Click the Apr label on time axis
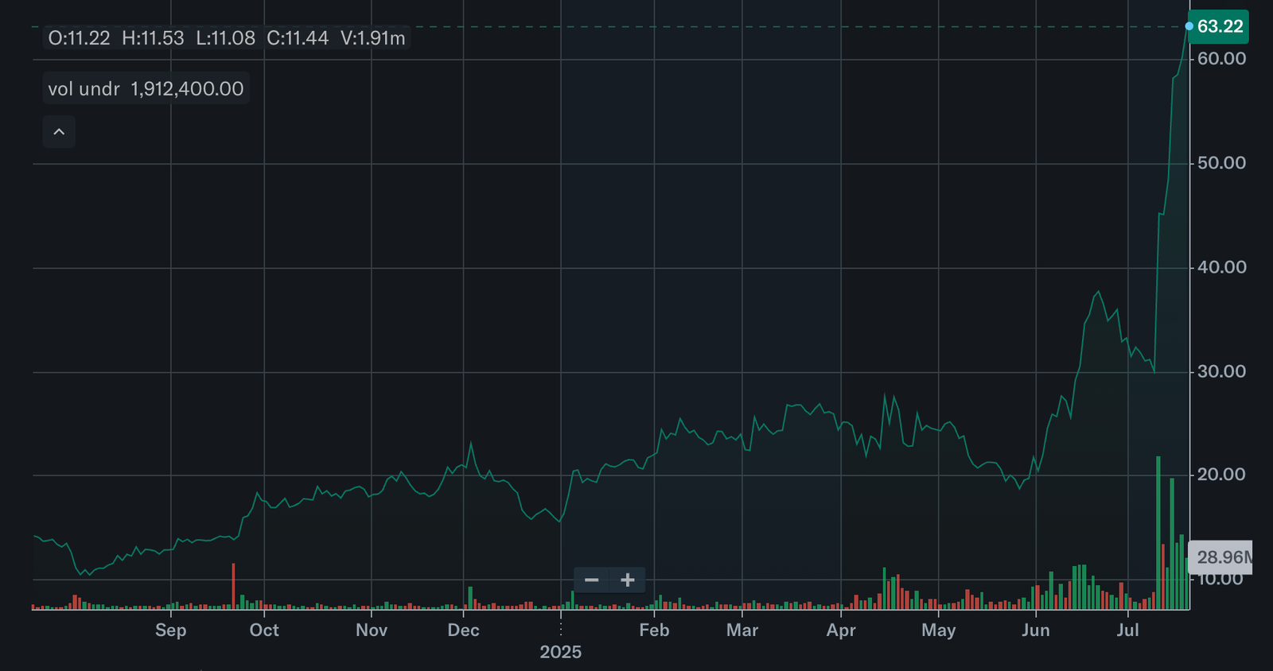This screenshot has height=671, width=1273. (x=841, y=630)
